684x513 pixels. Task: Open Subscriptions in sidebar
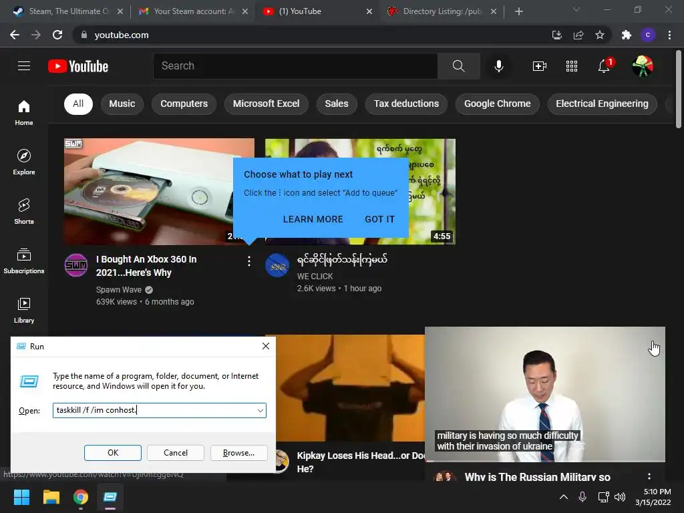tap(24, 261)
